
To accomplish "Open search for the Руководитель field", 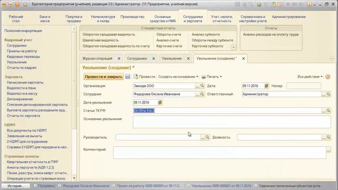I will coord(207,137).
